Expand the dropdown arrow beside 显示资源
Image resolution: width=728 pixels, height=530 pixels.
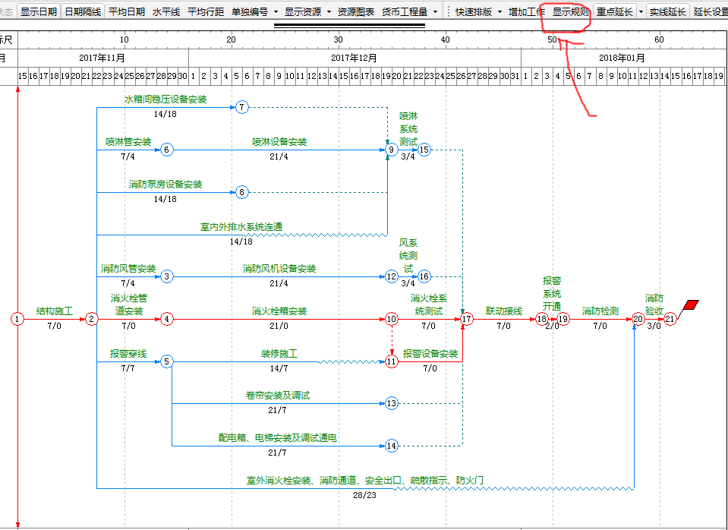click(x=329, y=11)
